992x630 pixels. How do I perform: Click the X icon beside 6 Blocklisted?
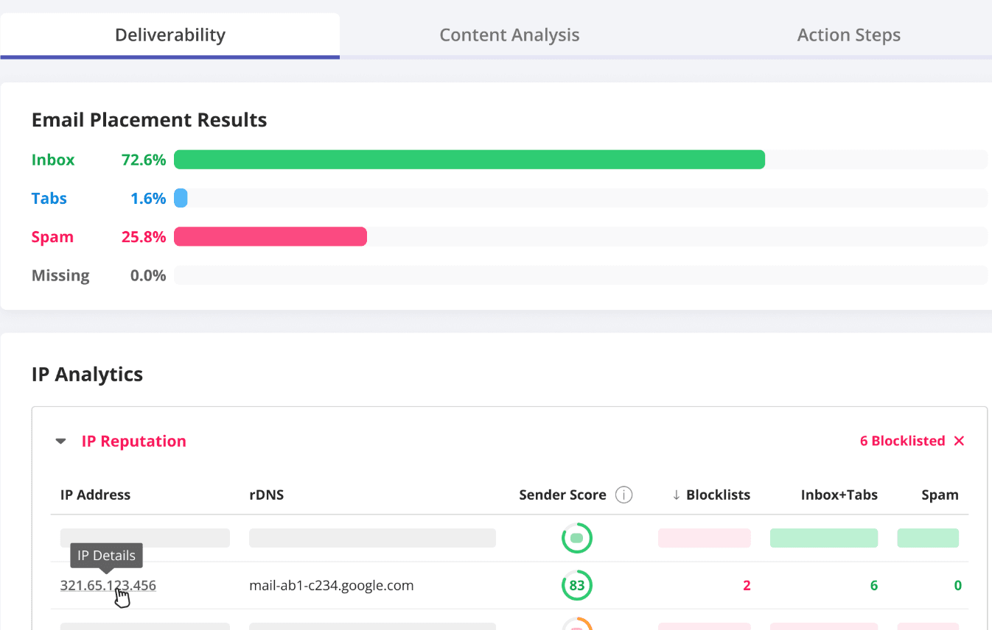pos(959,441)
